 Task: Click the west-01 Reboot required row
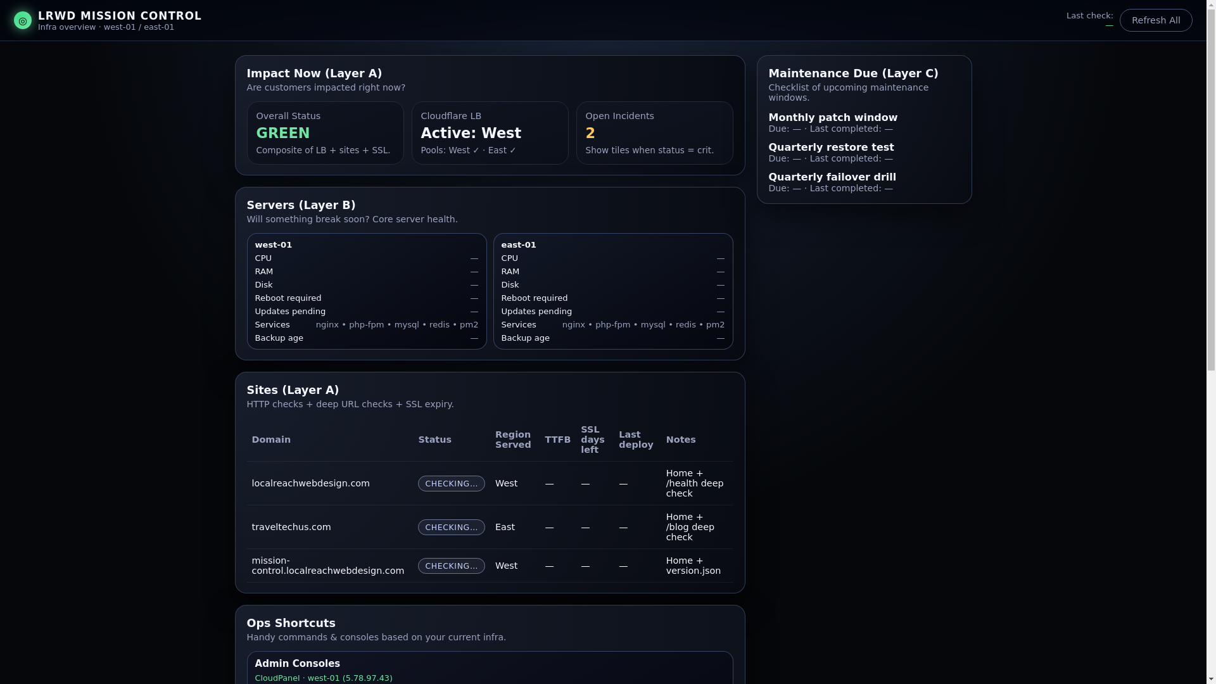[x=367, y=298]
